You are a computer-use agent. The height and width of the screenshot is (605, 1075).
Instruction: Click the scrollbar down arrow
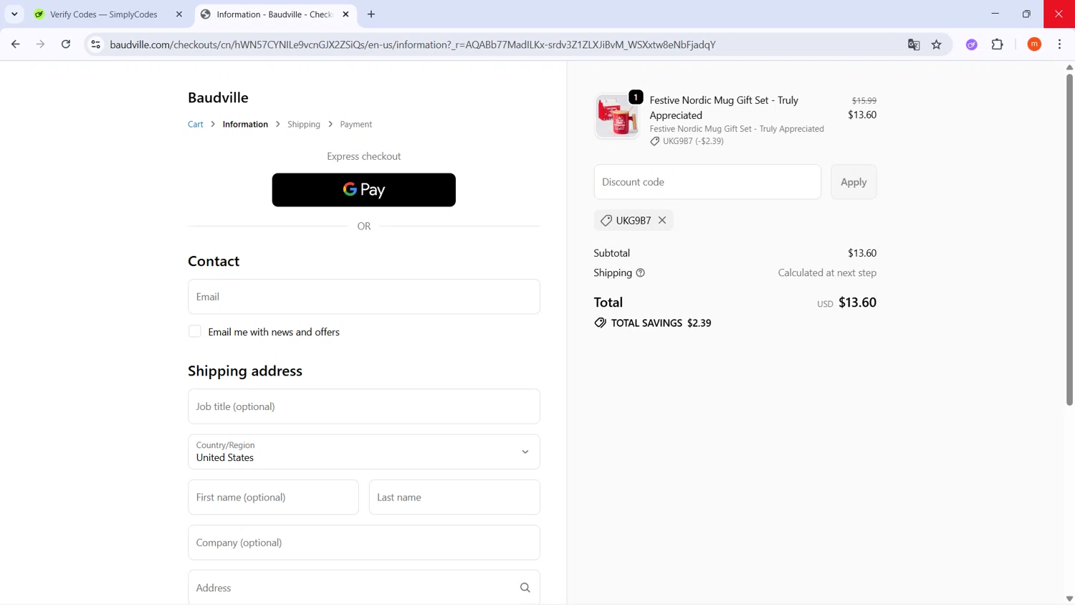pyautogui.click(x=1069, y=599)
